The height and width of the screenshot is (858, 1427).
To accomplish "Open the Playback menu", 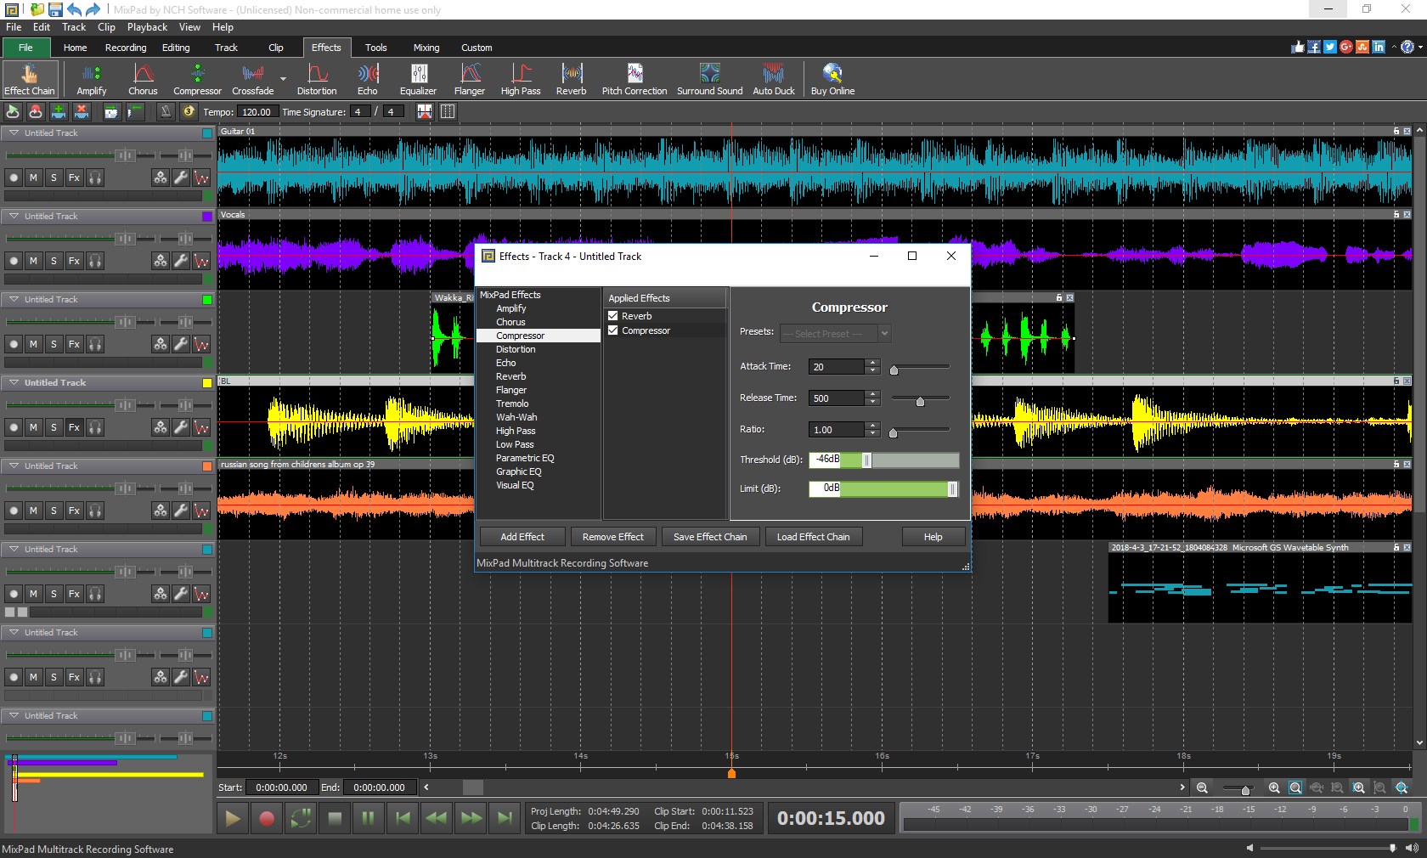I will click(x=146, y=26).
